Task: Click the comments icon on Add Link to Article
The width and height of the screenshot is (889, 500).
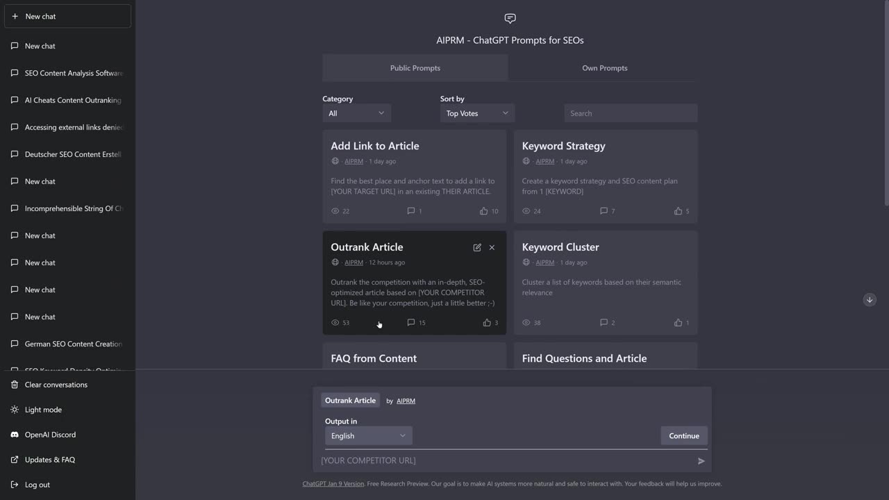Action: tap(410, 210)
